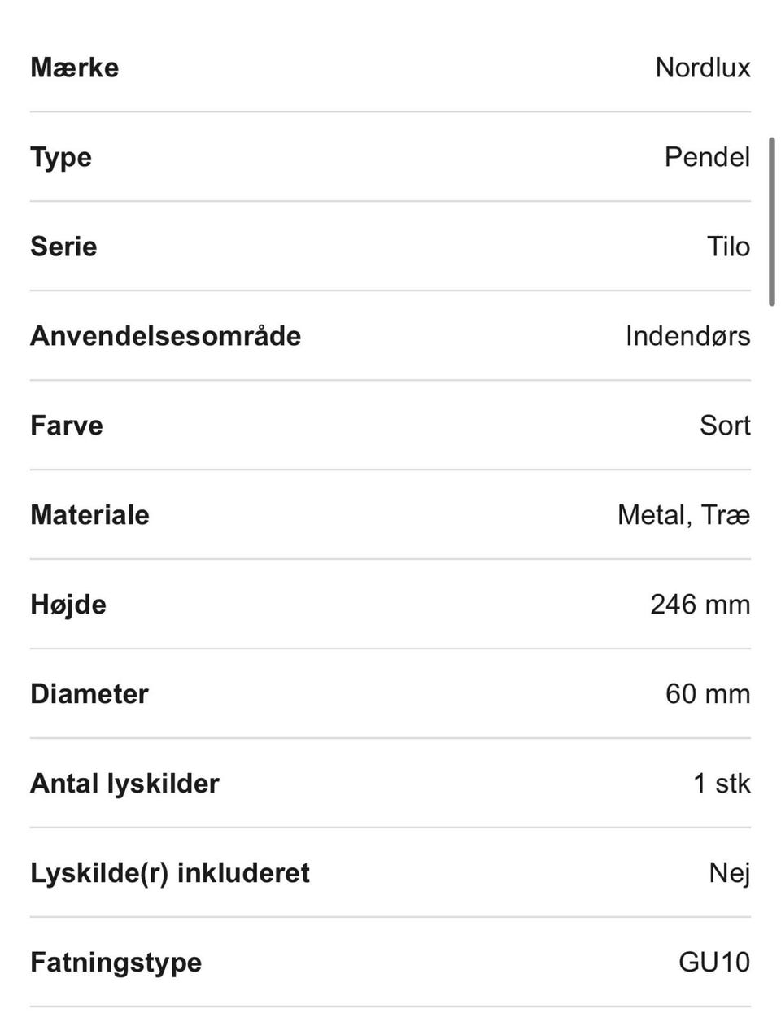The height and width of the screenshot is (1022, 781).
Task: Click the GU10 socket type value
Action: [713, 963]
